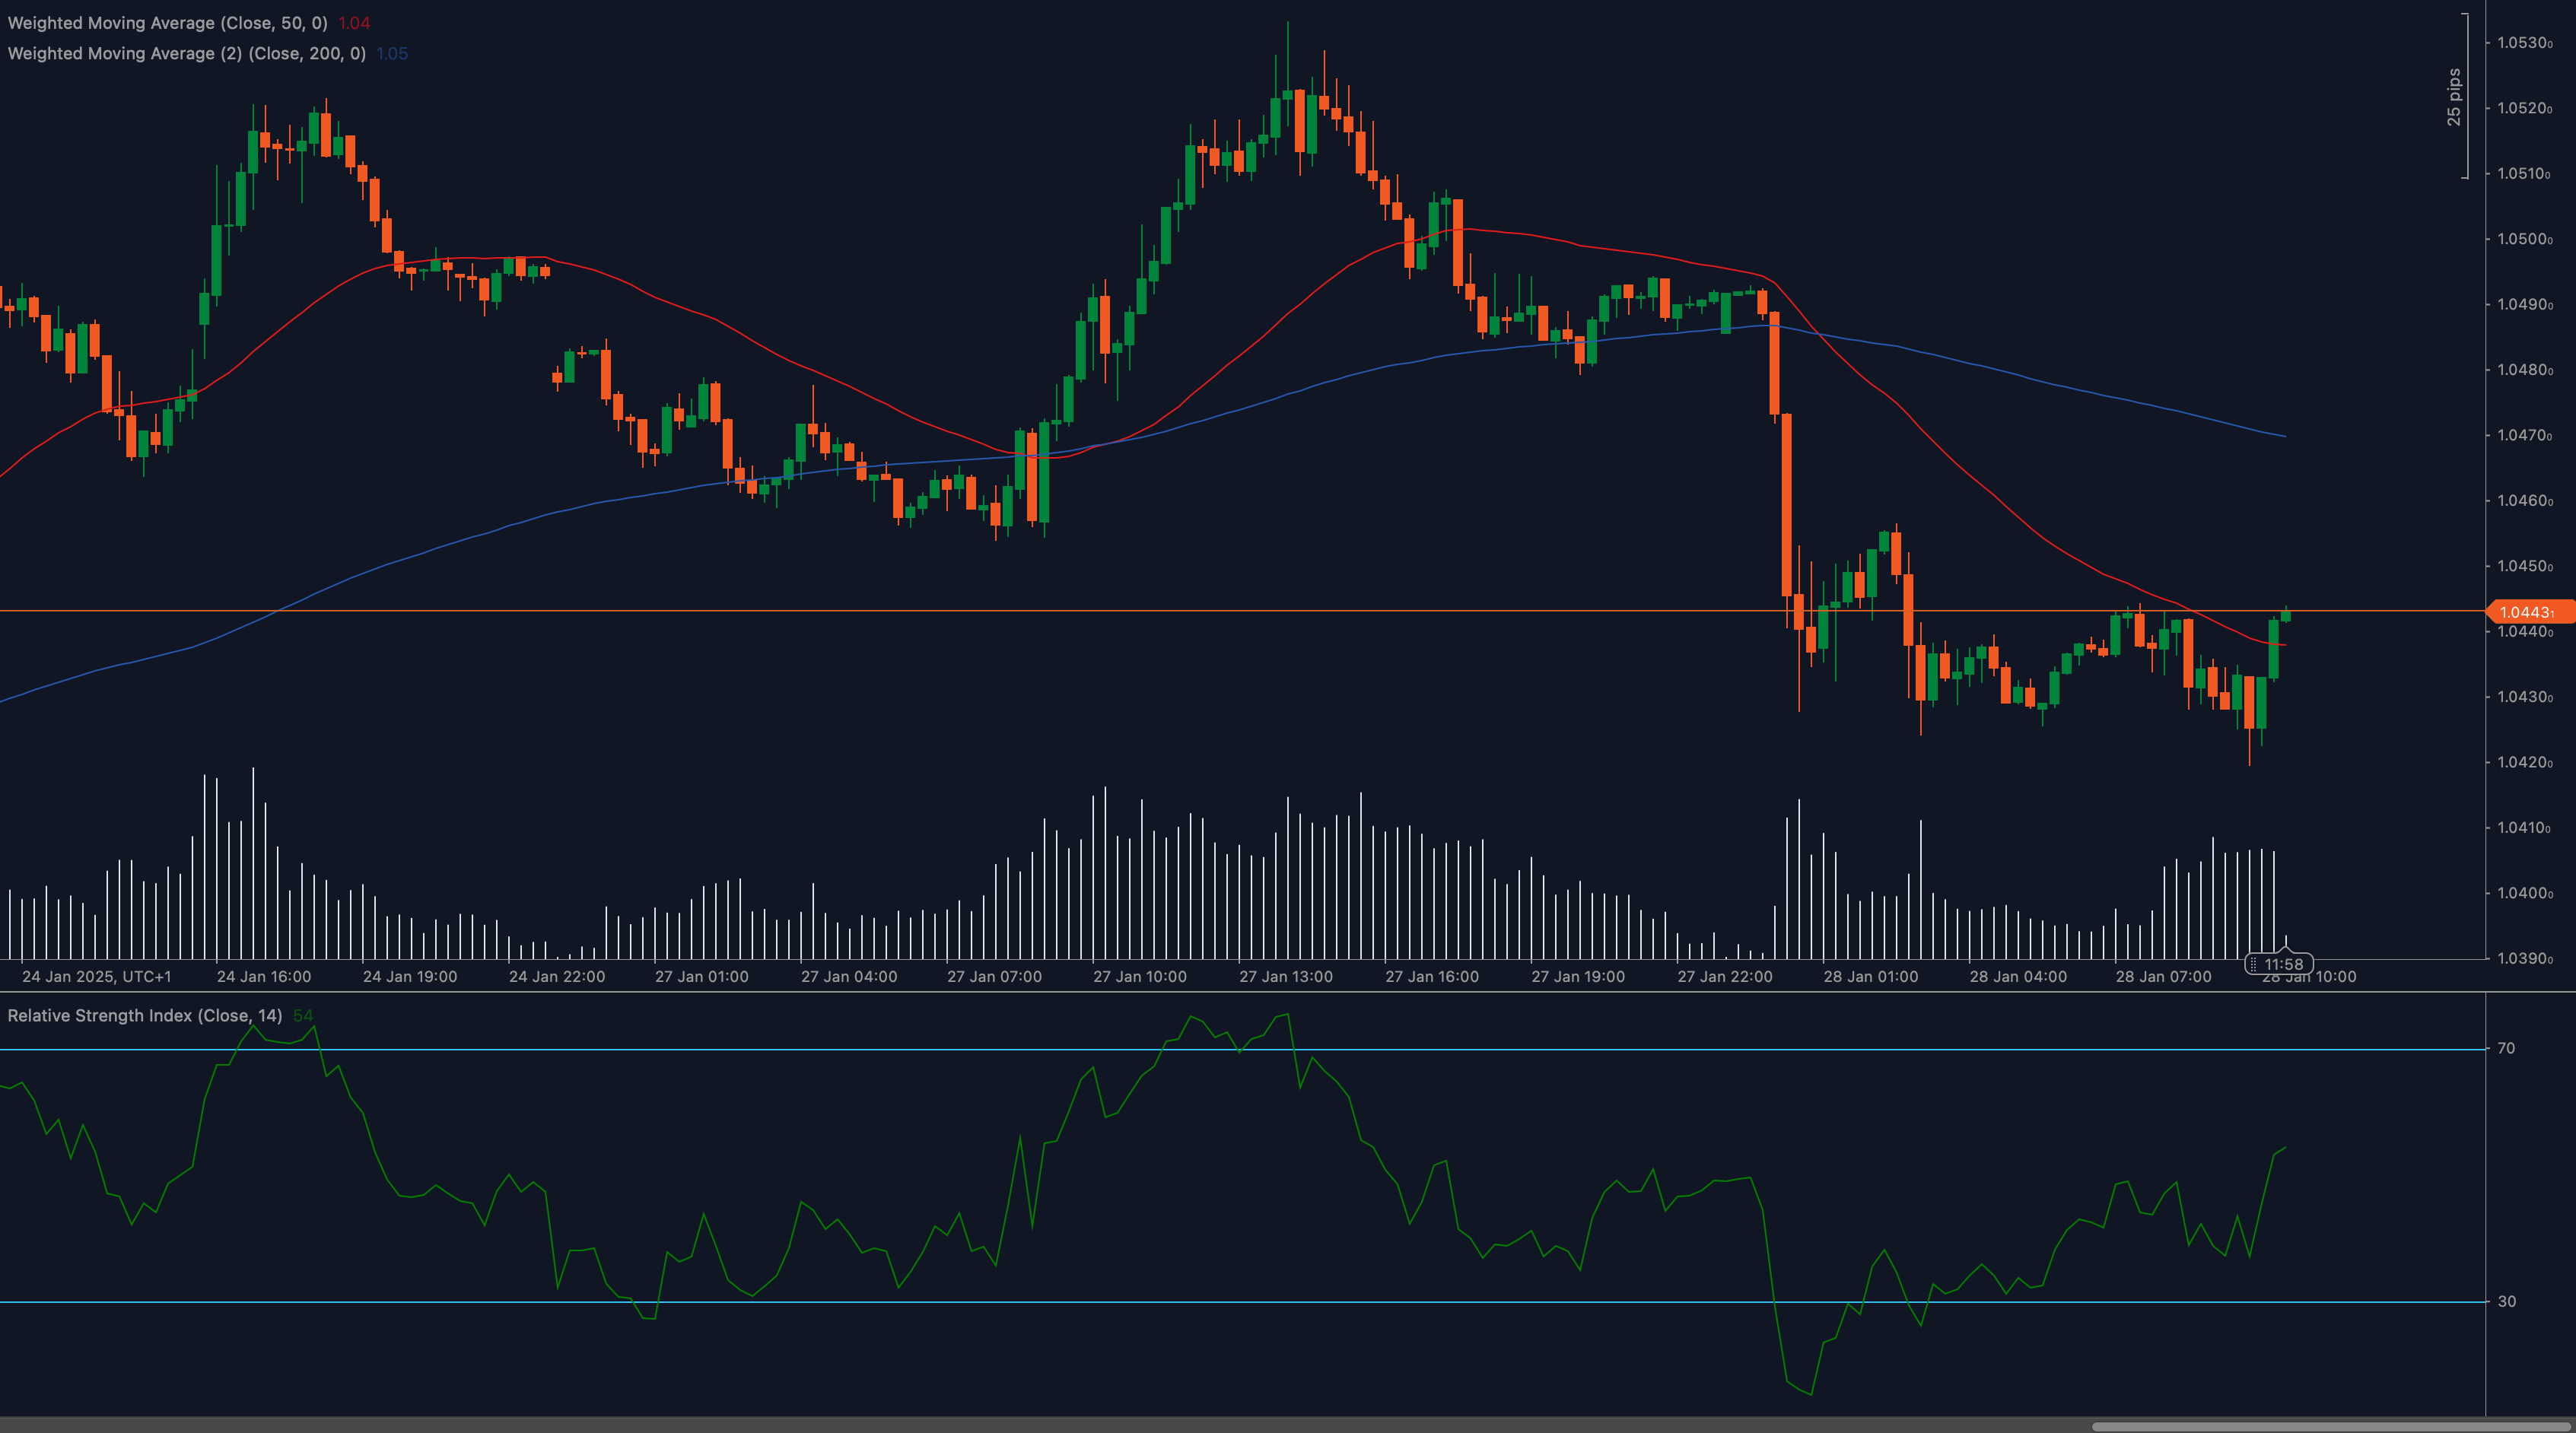Screen dimensions: 2576x1433
Task: Click the 1.0420 price axis label
Action: (x=2525, y=762)
